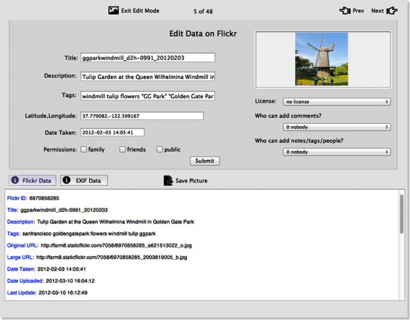The width and height of the screenshot is (410, 320).
Task: Click the Save Picture document icon
Action: (x=168, y=181)
